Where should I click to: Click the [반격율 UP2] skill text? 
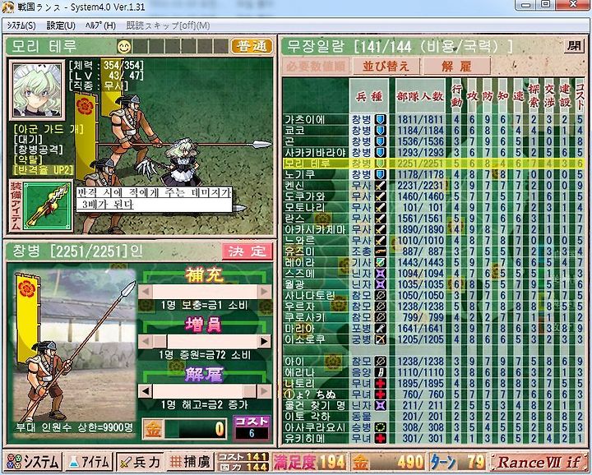coord(44,170)
